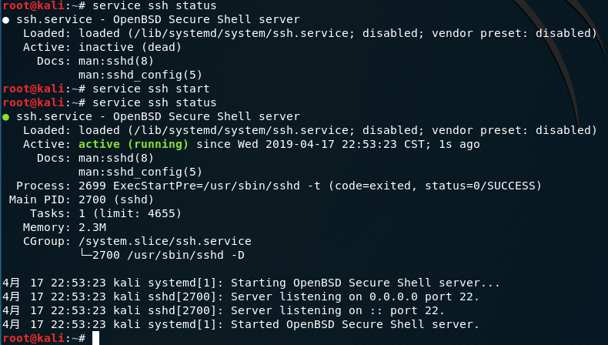Click the ExecStartPre=/usr/sbin/sshd -t process text
The width and height of the screenshot is (608, 345).
click(x=217, y=186)
